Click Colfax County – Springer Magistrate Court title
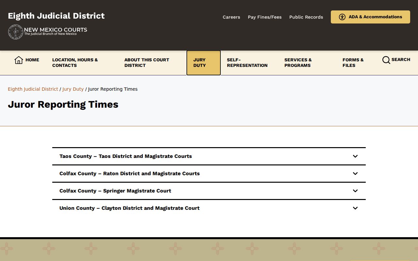This screenshot has width=418, height=261. coord(115,191)
